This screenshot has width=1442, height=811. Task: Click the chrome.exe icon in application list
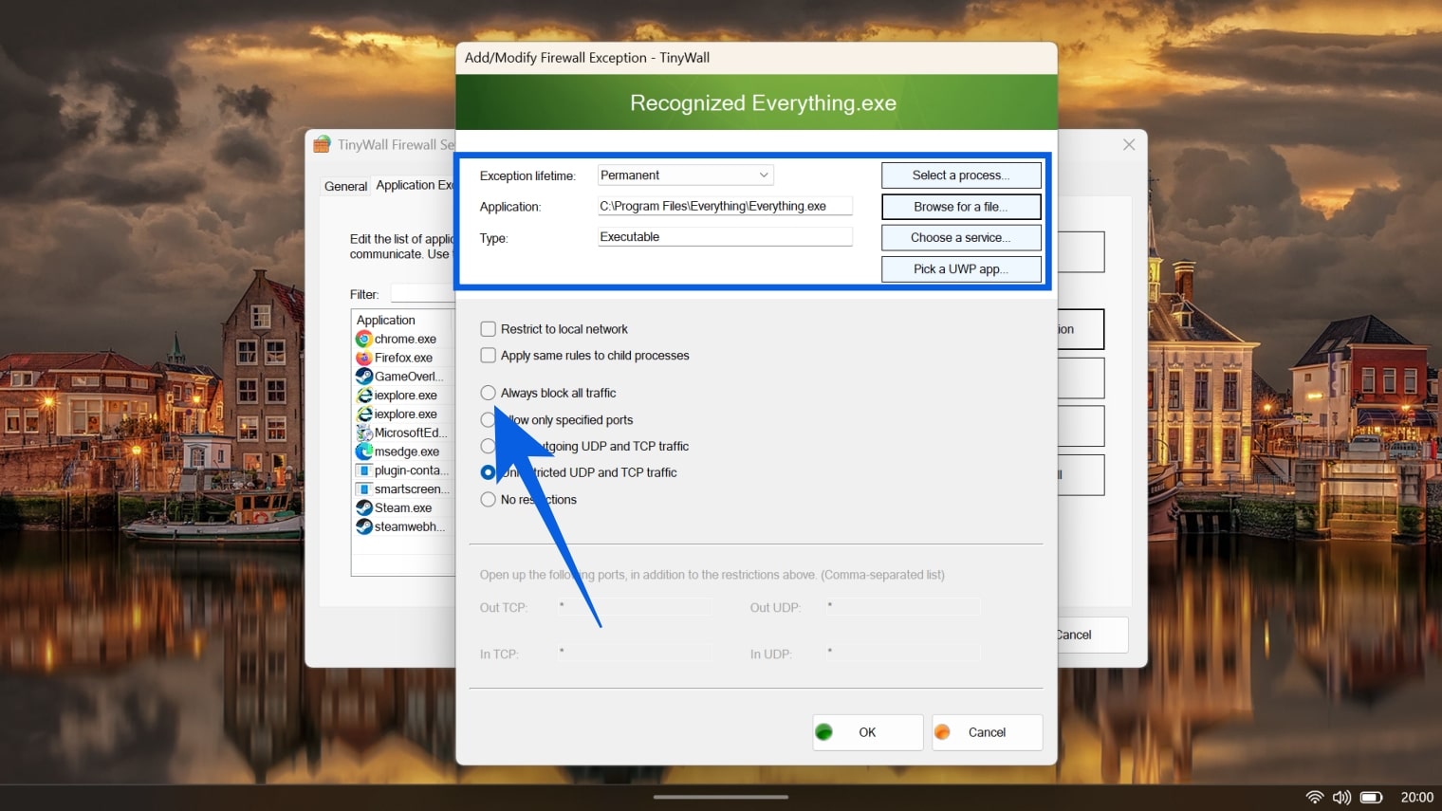(363, 339)
